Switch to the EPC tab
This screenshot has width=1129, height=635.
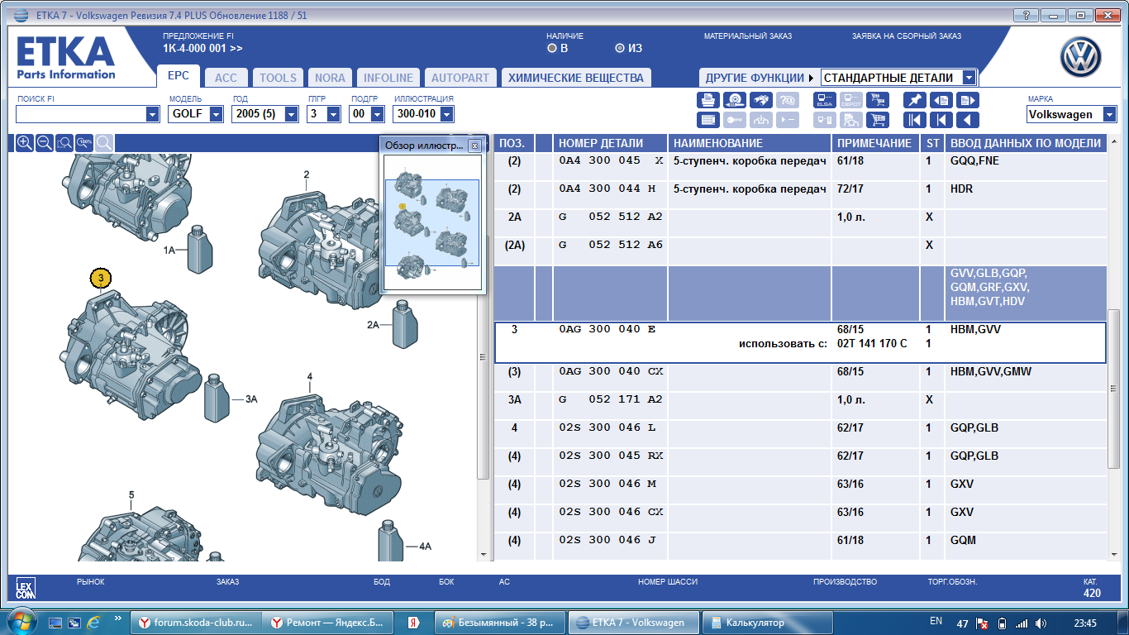tap(179, 76)
